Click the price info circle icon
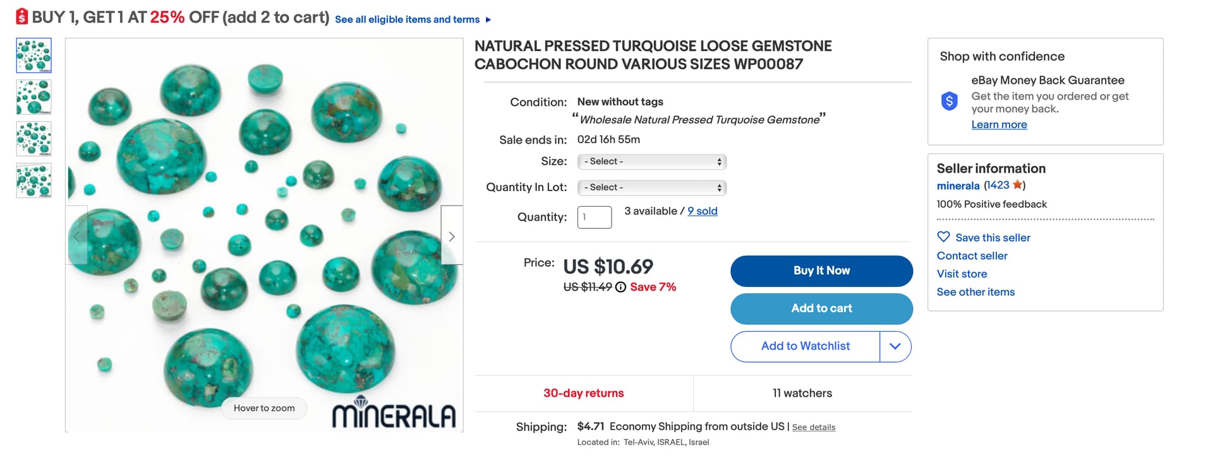 click(x=620, y=287)
